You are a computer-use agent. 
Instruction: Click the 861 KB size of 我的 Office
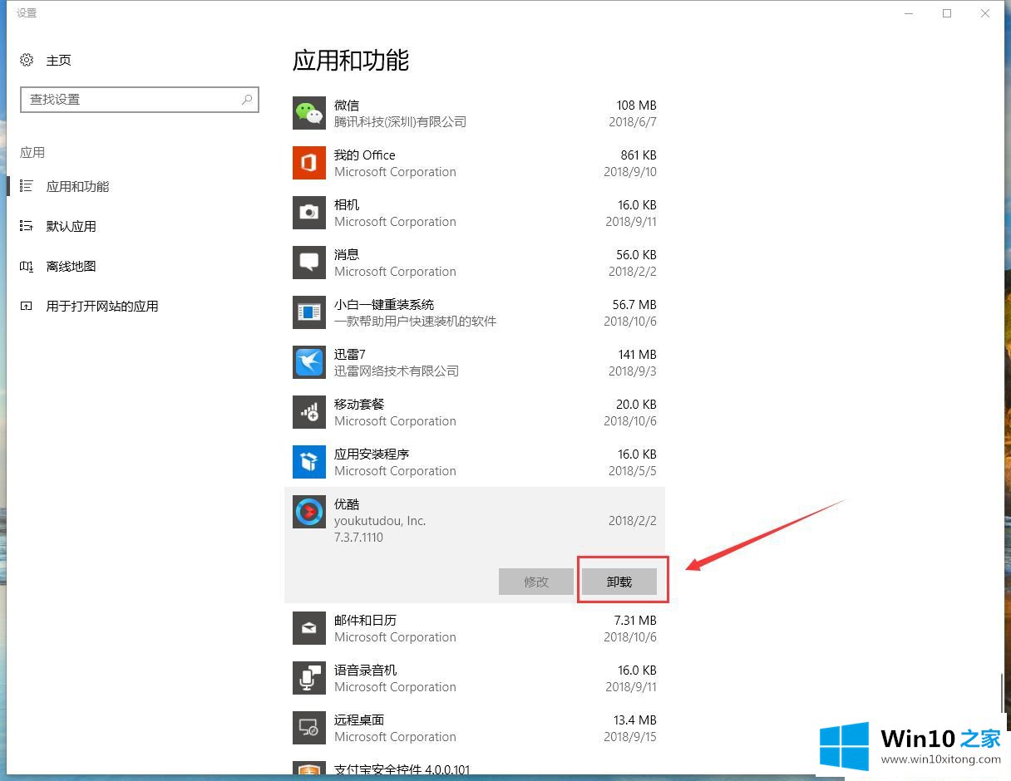[639, 155]
